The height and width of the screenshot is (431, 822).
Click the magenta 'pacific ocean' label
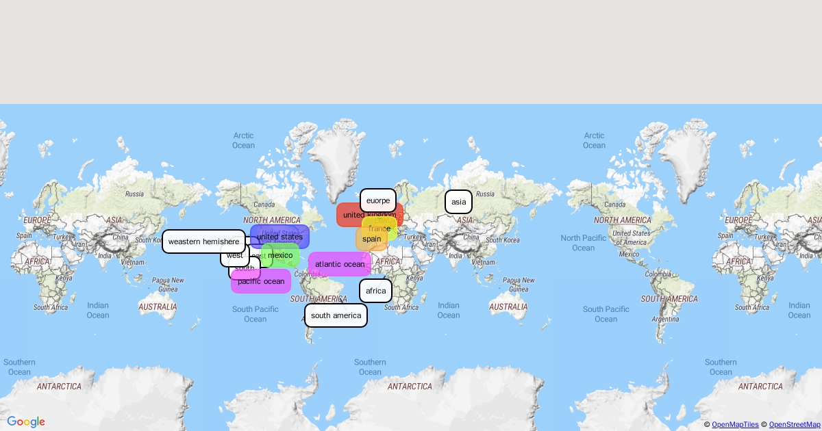(260, 281)
